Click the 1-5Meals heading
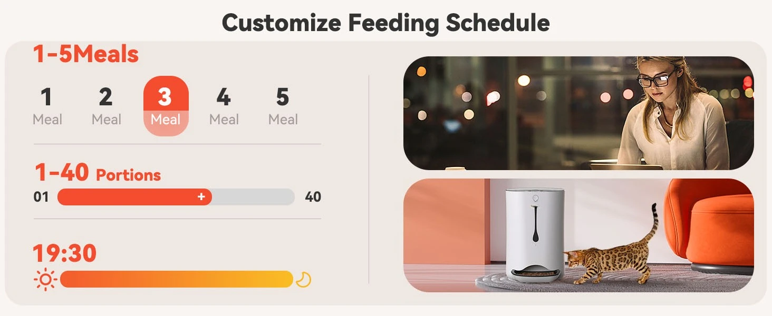The width and height of the screenshot is (772, 316). coord(86,54)
